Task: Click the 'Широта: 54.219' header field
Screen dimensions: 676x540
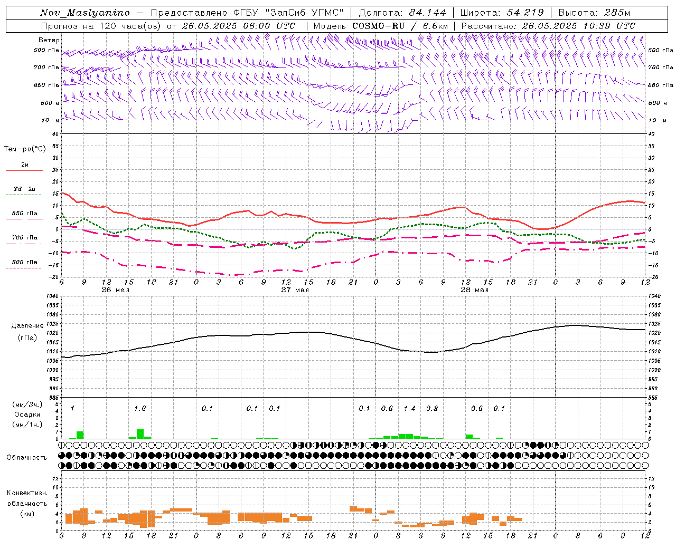Action: (x=502, y=13)
